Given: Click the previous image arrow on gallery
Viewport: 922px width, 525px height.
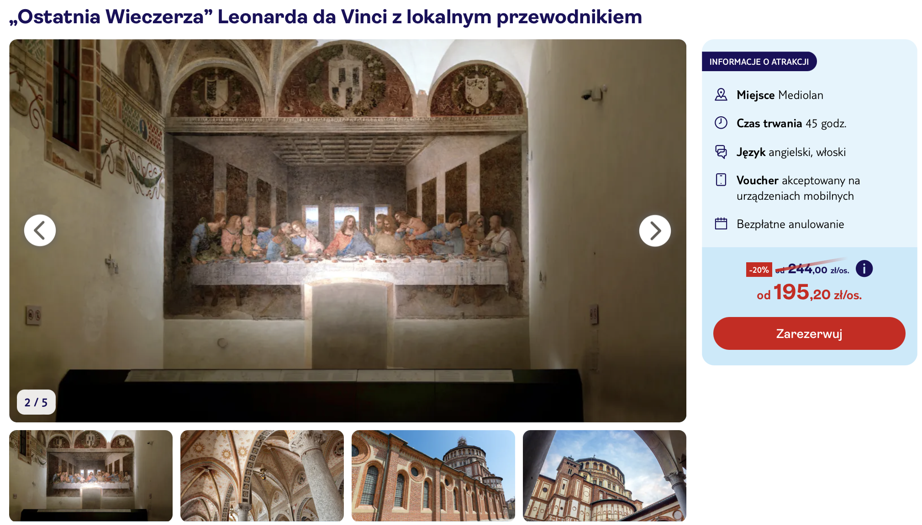Looking at the screenshot, I should pos(40,230).
